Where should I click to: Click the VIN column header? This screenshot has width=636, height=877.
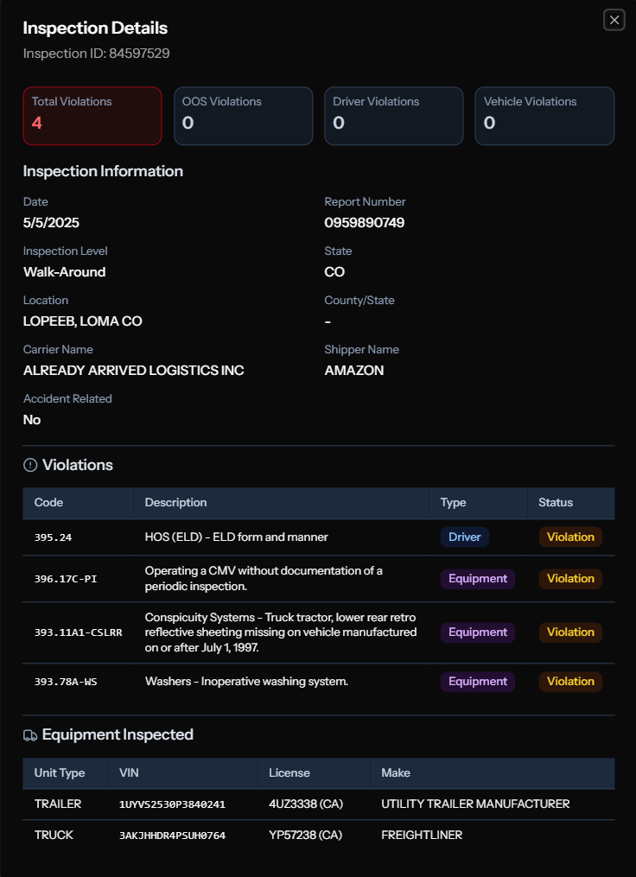128,772
